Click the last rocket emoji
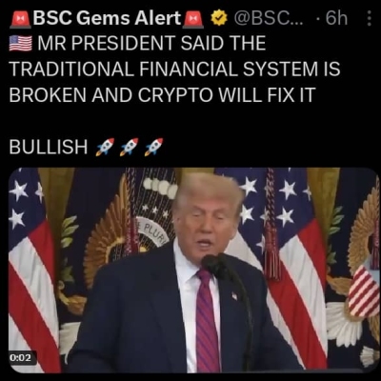381x381 pixels. pyautogui.click(x=153, y=147)
